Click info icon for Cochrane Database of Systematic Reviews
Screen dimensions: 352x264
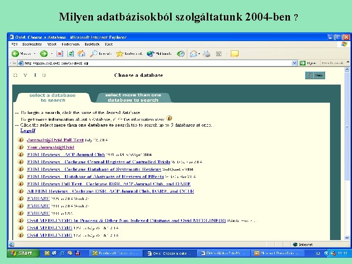(21, 169)
